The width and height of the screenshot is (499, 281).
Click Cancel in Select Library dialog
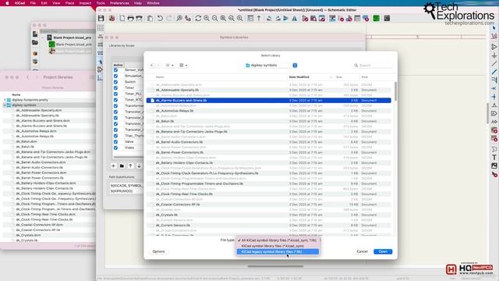click(x=362, y=251)
